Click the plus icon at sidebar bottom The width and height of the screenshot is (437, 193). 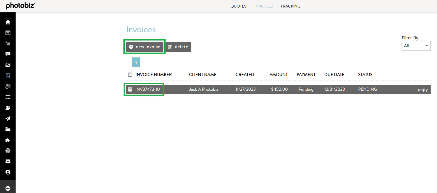[8, 189]
